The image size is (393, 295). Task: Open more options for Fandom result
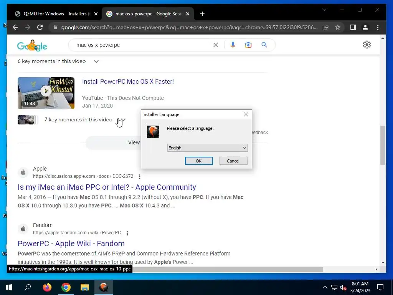(127, 233)
